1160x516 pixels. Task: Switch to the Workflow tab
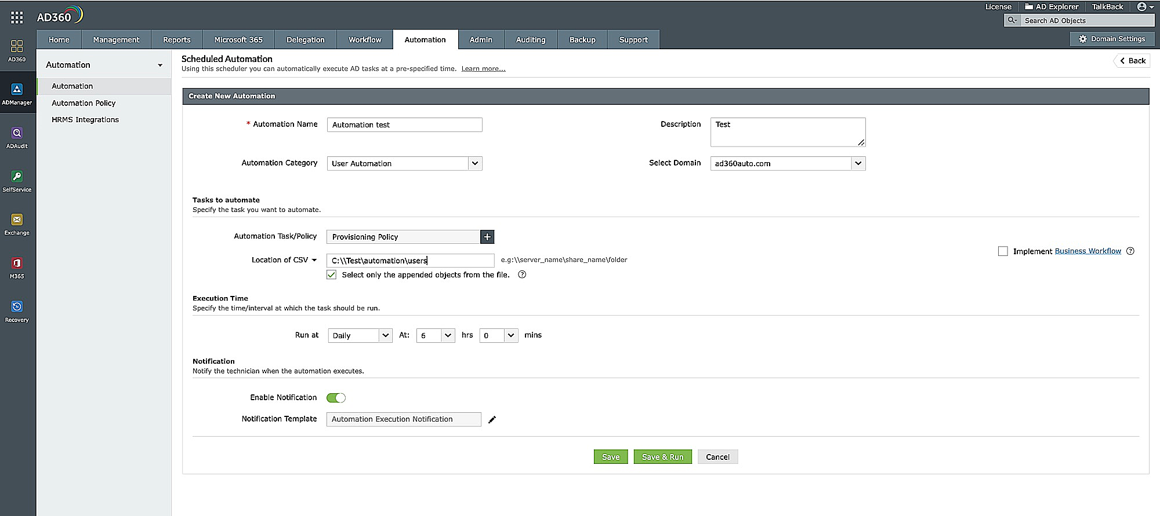pyautogui.click(x=365, y=40)
